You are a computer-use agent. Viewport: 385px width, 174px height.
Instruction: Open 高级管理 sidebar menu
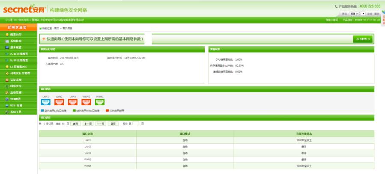click(18, 92)
